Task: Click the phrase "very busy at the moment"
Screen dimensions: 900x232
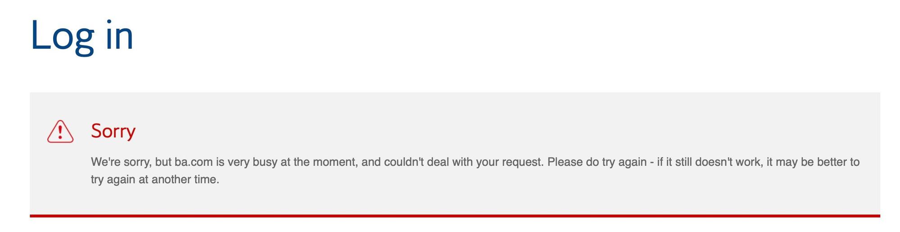Action: point(293,162)
